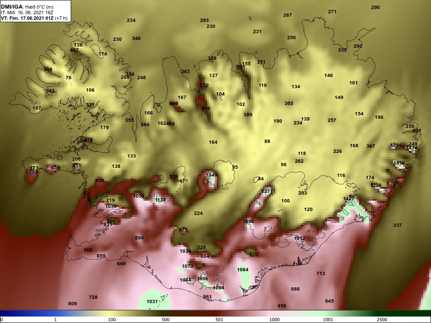Screen dimensions: 431x323
Task: Click the 267 value on the map
Action: tap(287, 15)
